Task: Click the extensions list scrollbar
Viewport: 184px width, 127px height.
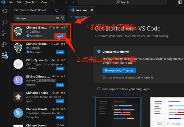Action: point(67,26)
